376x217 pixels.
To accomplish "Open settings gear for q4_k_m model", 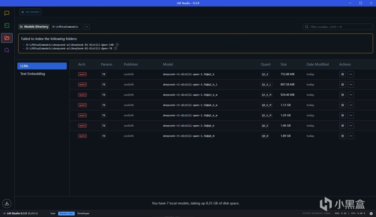I will (x=343, y=105).
